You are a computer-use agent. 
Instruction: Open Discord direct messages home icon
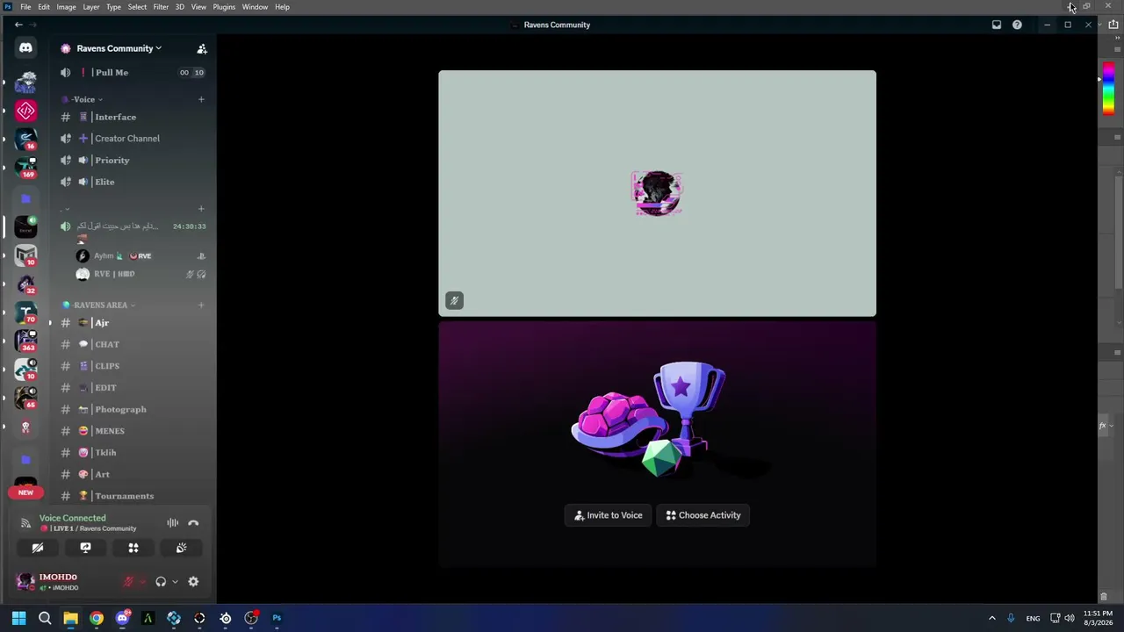click(25, 48)
